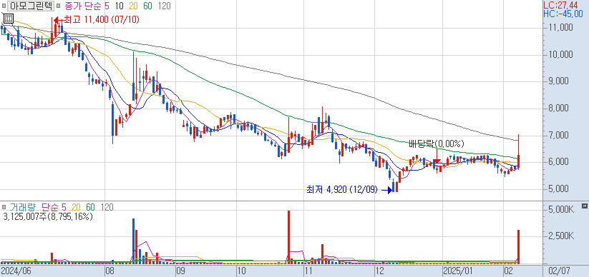Open the data table grid icon
The height and width of the screenshot is (277, 589).
[9, 19]
